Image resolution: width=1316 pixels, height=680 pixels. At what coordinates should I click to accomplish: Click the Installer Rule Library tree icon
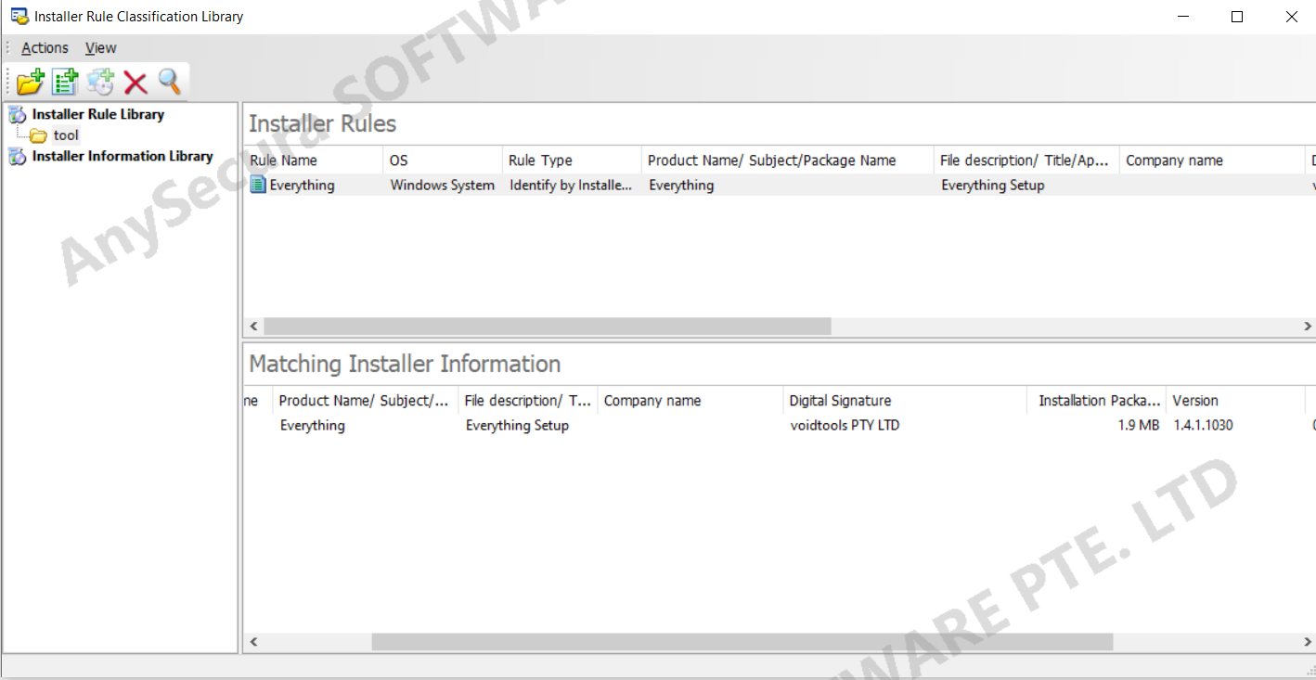pyautogui.click(x=18, y=115)
